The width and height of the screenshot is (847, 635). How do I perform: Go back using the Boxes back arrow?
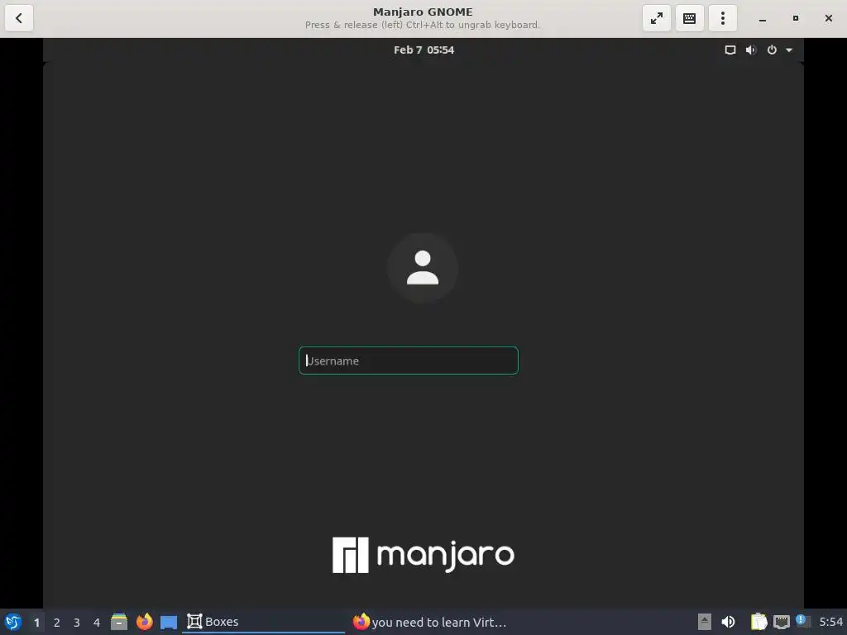pyautogui.click(x=19, y=18)
